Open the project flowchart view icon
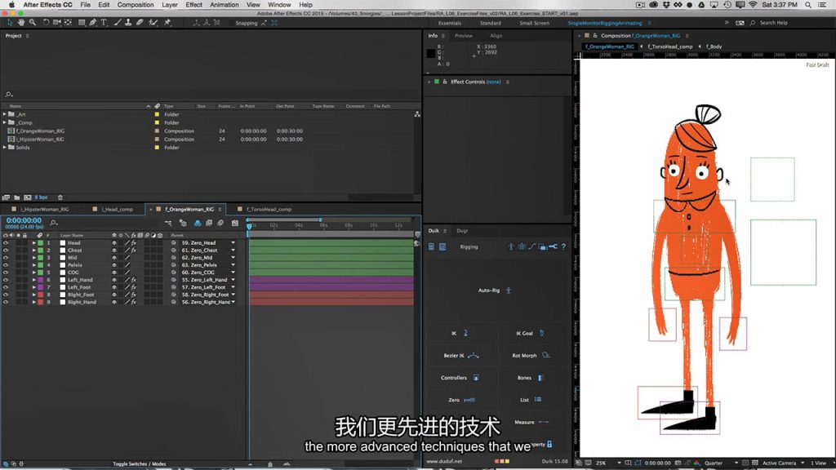836x470 pixels. (x=417, y=114)
